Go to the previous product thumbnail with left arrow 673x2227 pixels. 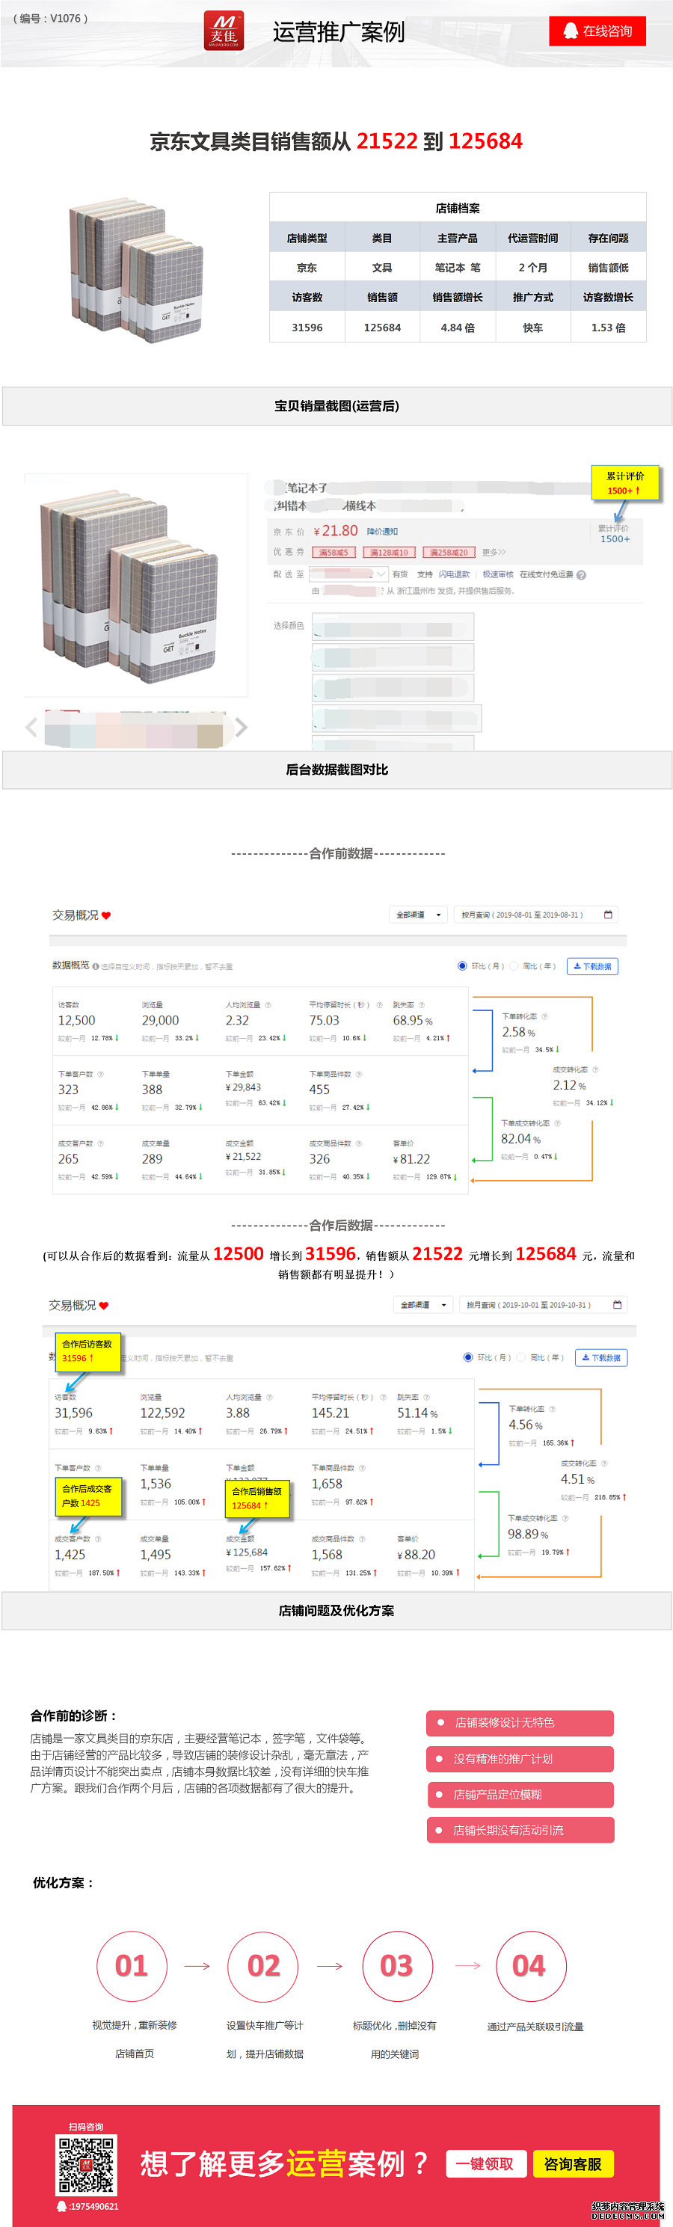coord(32,727)
